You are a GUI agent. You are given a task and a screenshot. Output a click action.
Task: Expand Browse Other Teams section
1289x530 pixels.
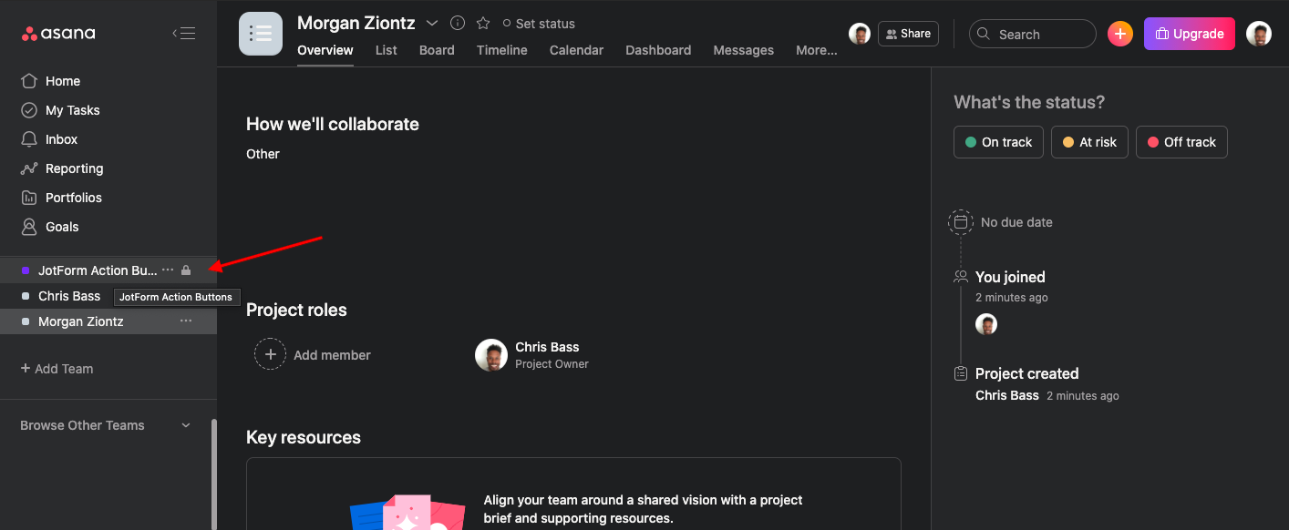186,425
